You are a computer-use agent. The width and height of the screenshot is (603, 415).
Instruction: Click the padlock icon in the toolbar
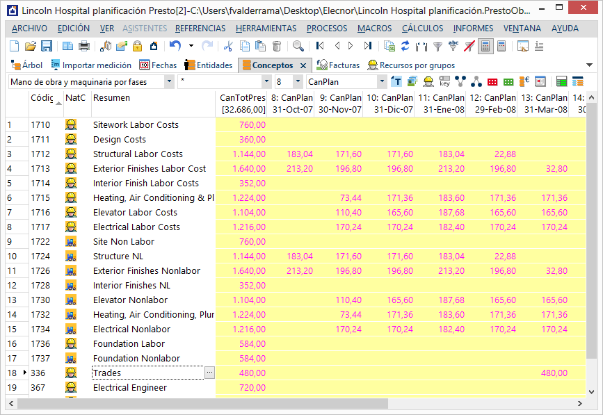click(137, 46)
